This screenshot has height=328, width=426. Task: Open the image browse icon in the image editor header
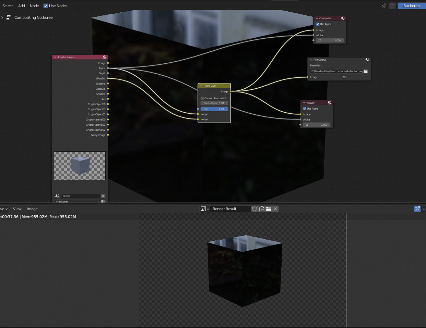point(204,209)
